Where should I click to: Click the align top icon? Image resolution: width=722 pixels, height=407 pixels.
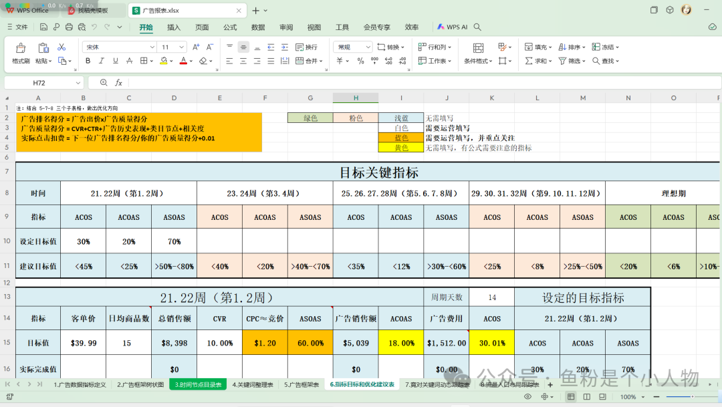[x=229, y=47]
